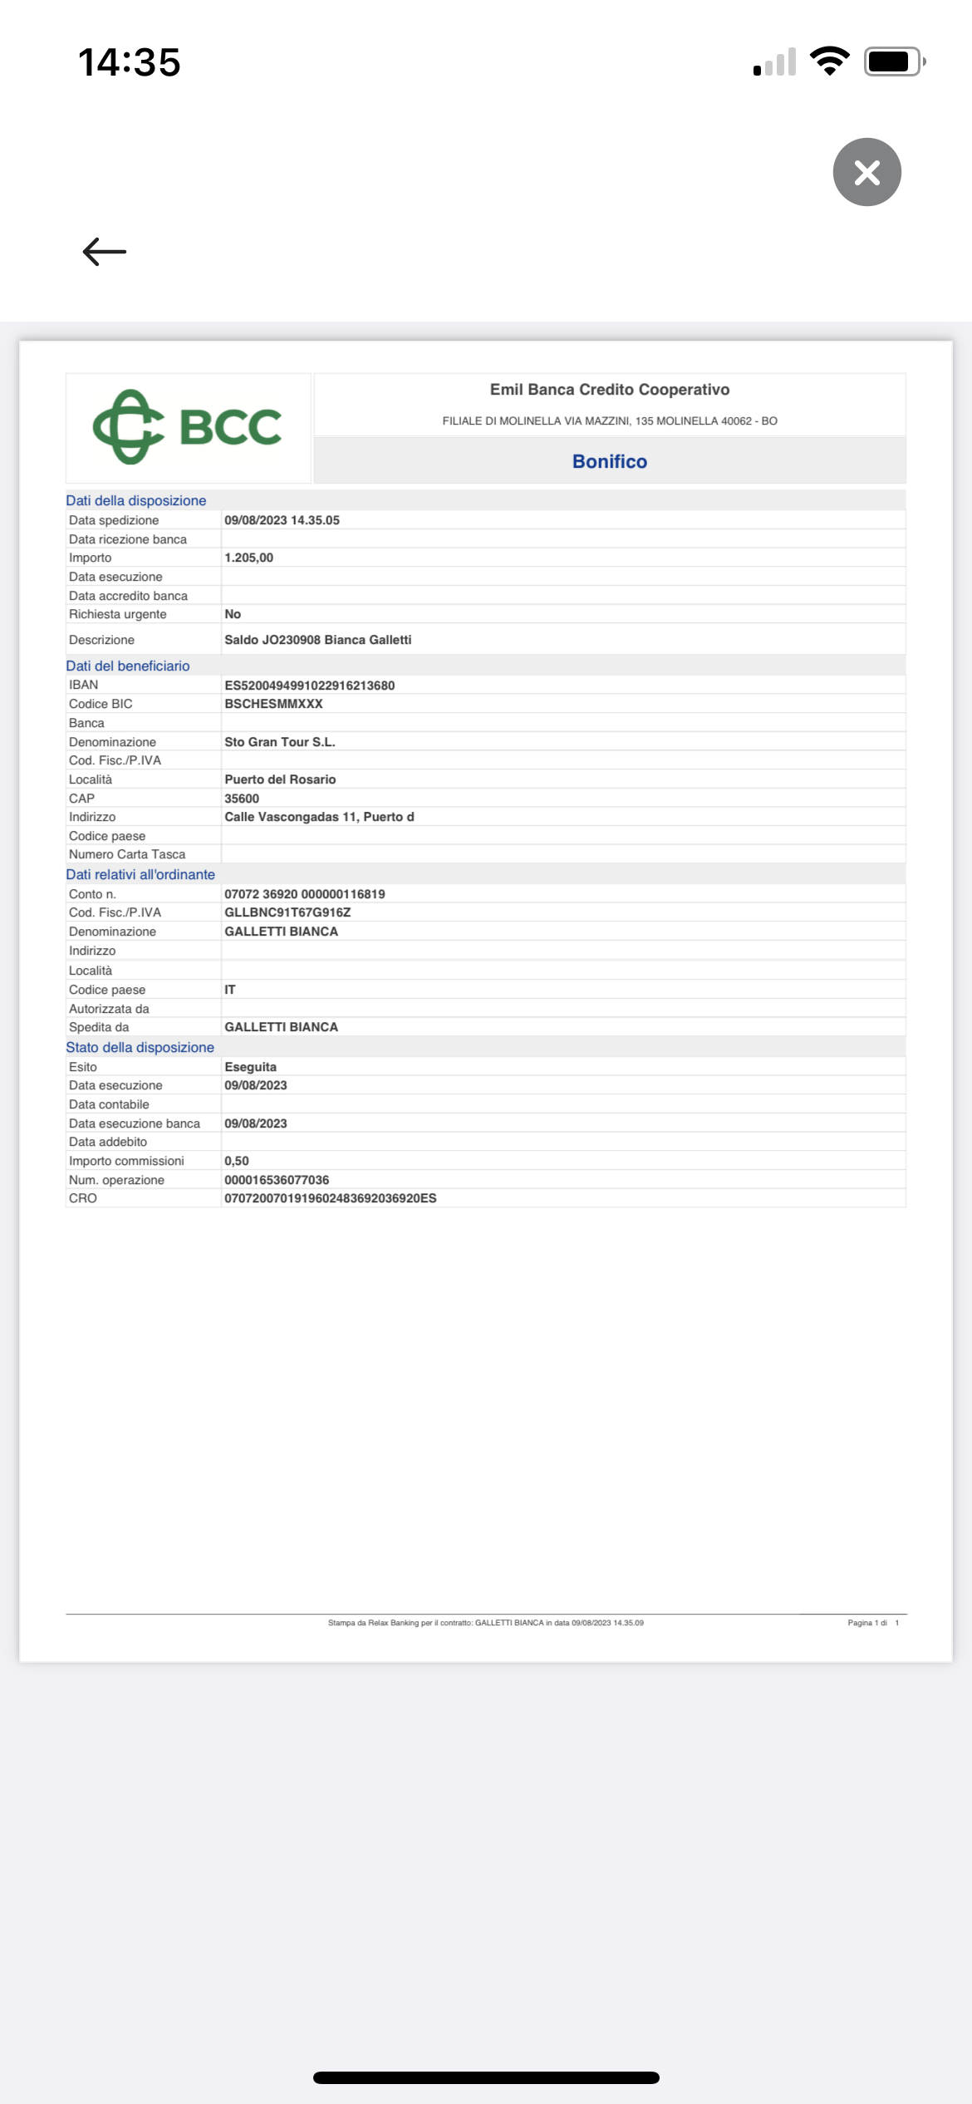This screenshot has width=972, height=2104.
Task: Close the document with the X button
Action: tap(866, 172)
